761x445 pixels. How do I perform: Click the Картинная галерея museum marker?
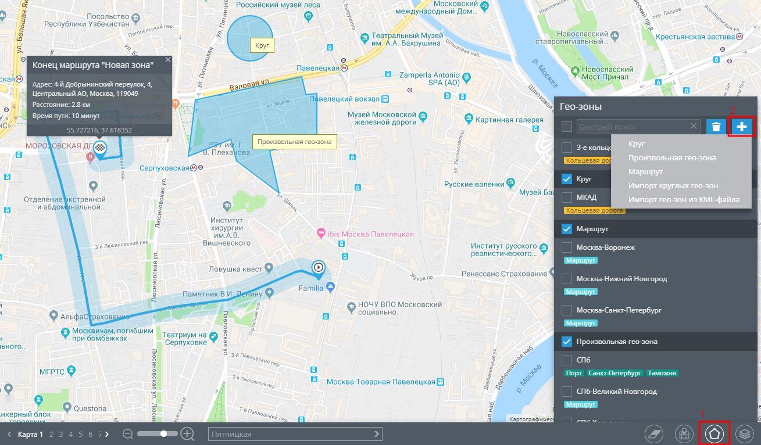469,119
